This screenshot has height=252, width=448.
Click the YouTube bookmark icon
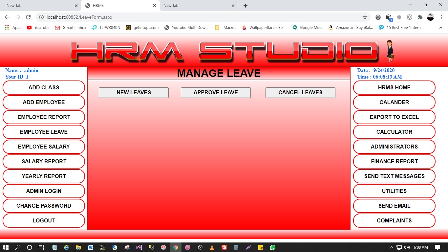tap(29, 28)
